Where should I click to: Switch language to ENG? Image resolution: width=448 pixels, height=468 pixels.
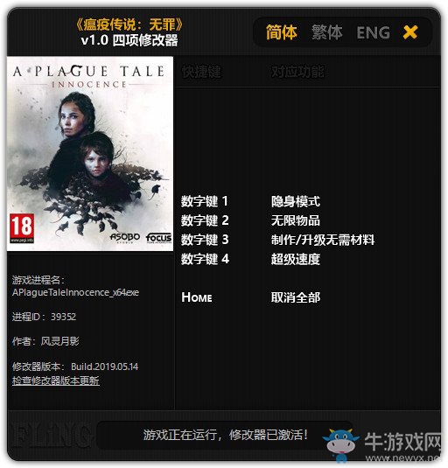click(373, 32)
